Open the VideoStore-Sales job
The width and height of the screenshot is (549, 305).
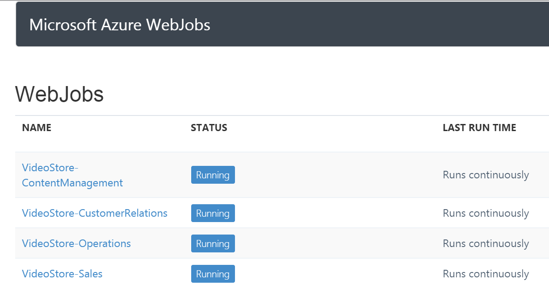point(62,274)
